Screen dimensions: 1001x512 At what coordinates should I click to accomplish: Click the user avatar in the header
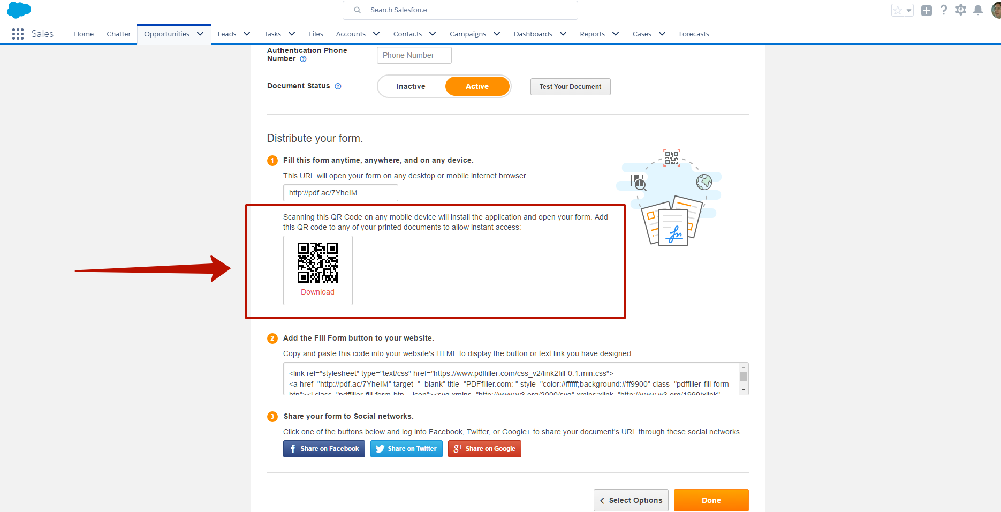coord(996,10)
